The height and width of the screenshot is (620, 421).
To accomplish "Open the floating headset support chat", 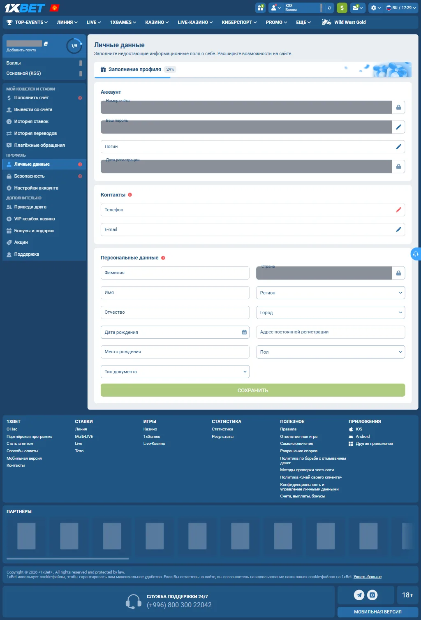I will [x=416, y=254].
